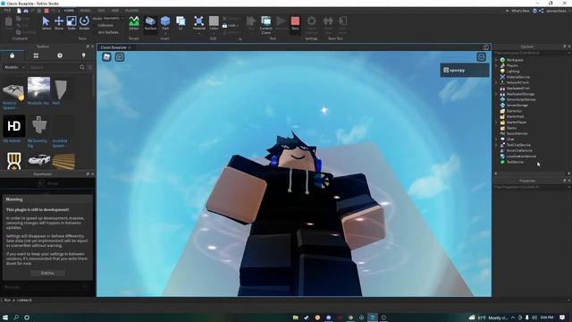572x322 pixels.
Task: Select the white sports car thumbnail
Action: click(x=38, y=161)
